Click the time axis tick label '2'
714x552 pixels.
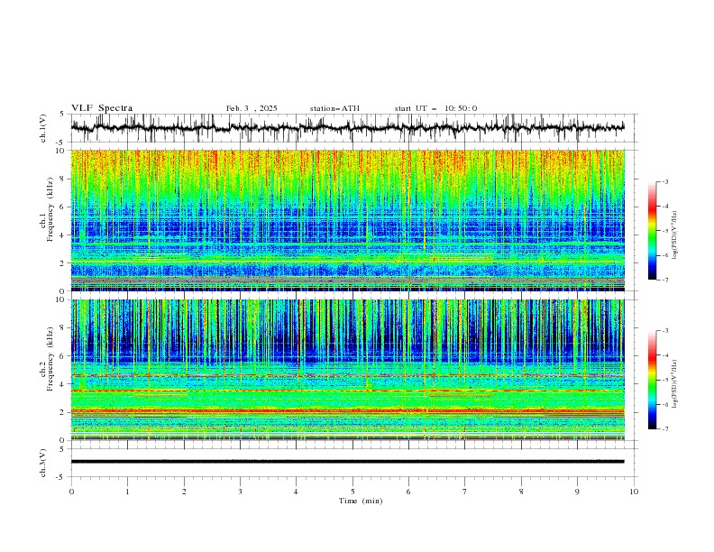pos(184,492)
